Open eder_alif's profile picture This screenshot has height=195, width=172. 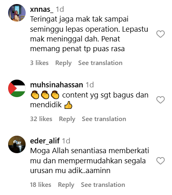pyautogui.click(x=17, y=144)
